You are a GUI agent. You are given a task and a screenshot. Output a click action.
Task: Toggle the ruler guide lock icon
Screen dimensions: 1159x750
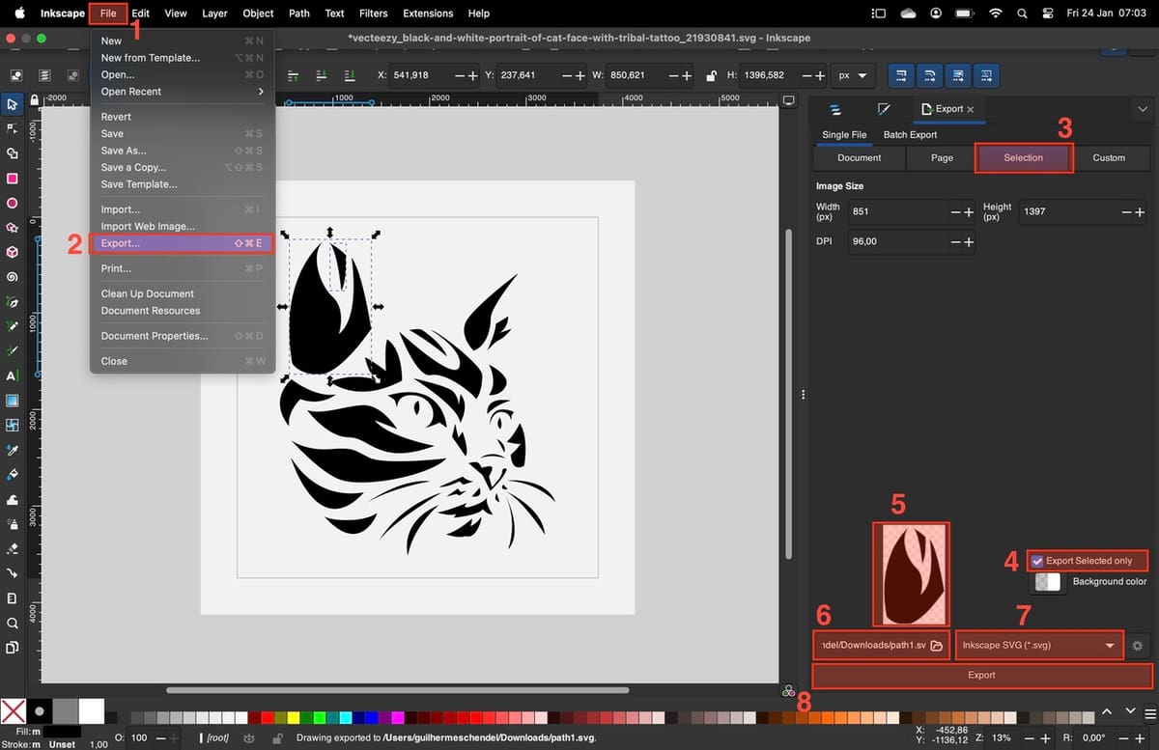pyautogui.click(x=35, y=99)
